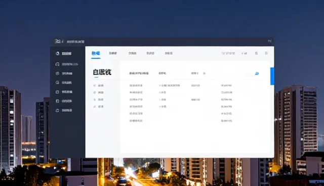Click the third icon in the dark sidebar
324x186 pixels.
tap(57, 73)
